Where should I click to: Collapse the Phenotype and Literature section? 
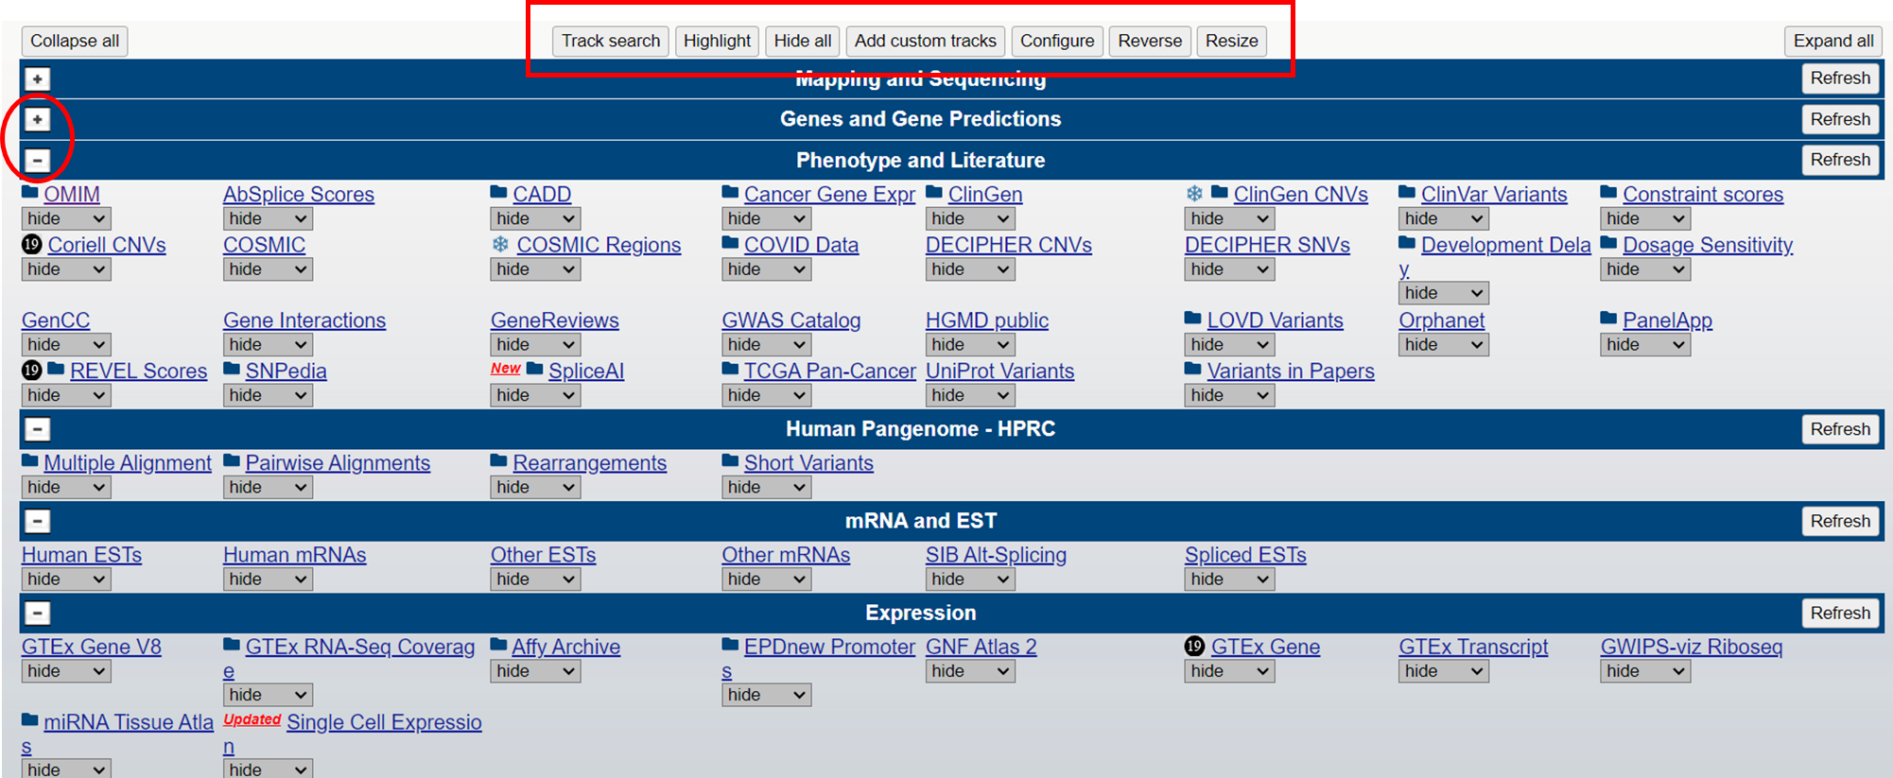(37, 161)
